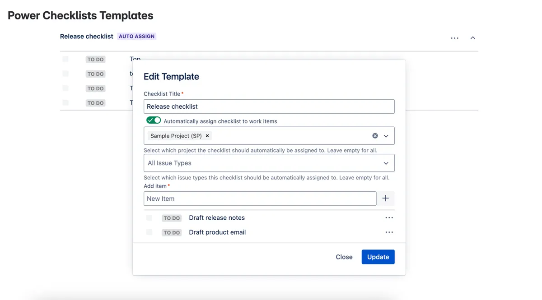Click the AUTO ASSIGN badge
This screenshot has height=300, width=542.
coord(137,36)
